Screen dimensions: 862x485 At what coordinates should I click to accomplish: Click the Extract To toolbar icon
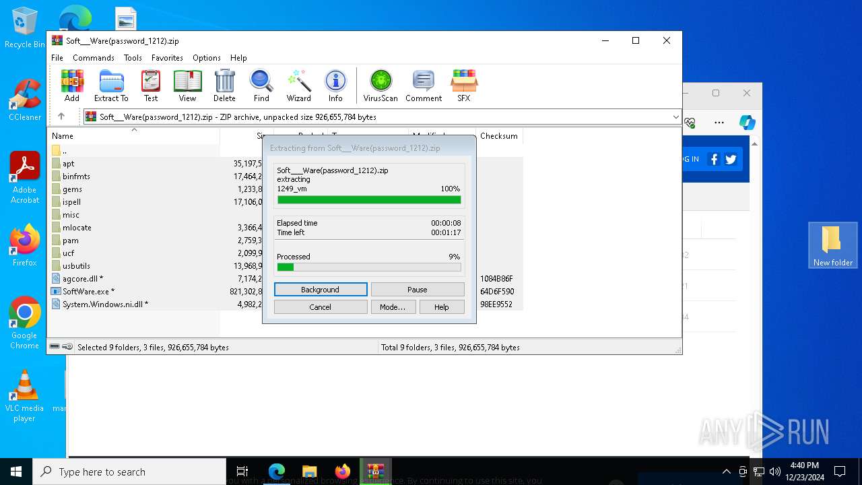111,86
